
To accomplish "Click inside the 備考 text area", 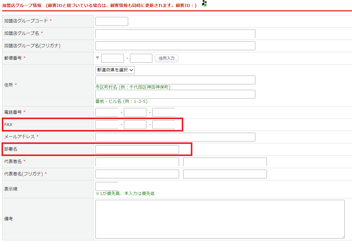I will coord(220,219).
